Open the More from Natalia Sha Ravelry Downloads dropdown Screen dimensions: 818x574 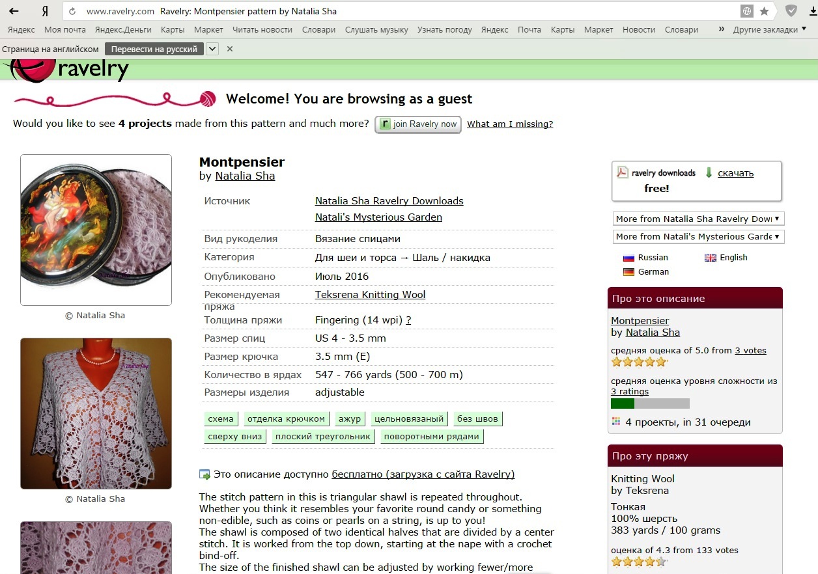tap(699, 219)
